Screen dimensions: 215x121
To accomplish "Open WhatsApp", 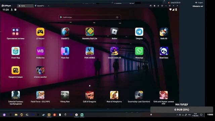I will click(x=139, y=51).
